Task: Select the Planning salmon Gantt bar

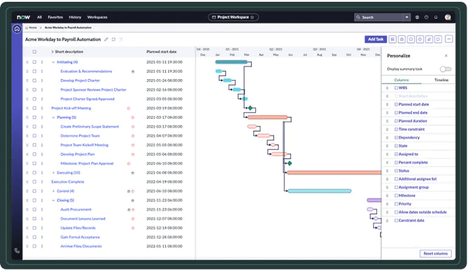Action: click(268, 118)
